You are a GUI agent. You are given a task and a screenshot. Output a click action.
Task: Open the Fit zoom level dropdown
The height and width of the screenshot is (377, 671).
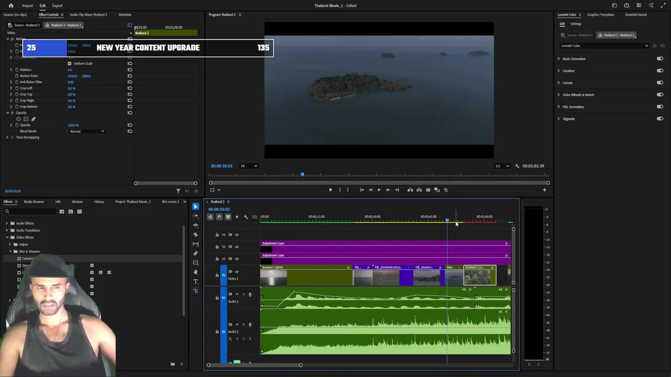point(248,166)
